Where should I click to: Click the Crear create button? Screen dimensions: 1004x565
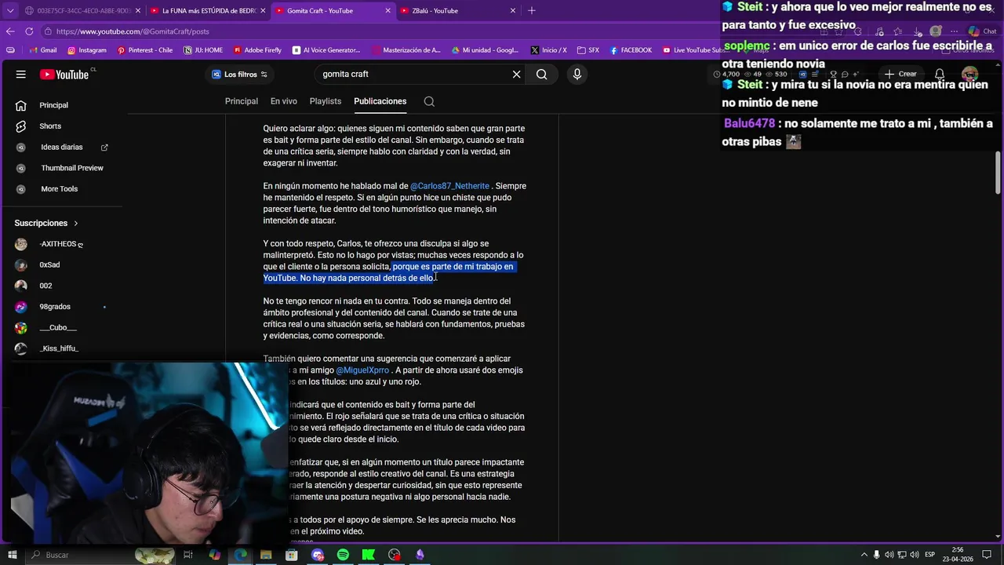coord(900,74)
